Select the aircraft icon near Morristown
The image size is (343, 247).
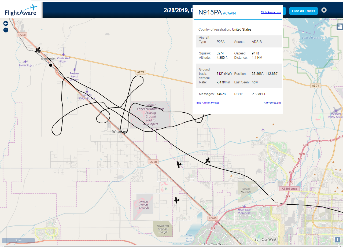coord(38,50)
